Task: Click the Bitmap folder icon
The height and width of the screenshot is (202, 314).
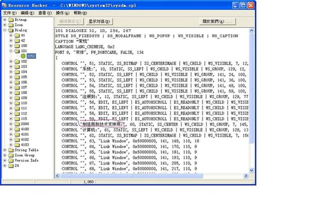Action: pyautogui.click(x=11, y=20)
